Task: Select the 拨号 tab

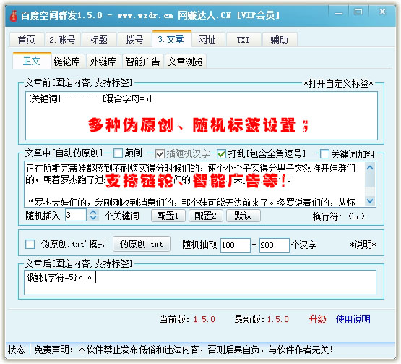Action: (x=134, y=40)
